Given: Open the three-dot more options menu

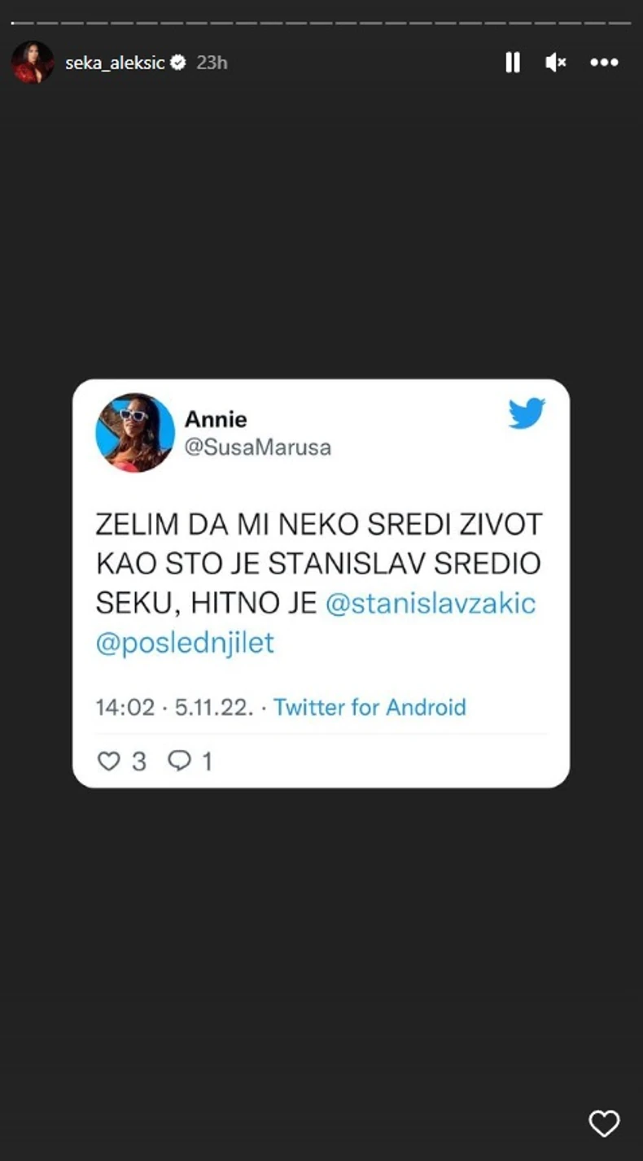Looking at the screenshot, I should tap(604, 63).
